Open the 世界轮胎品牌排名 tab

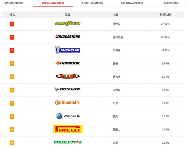[14, 3]
